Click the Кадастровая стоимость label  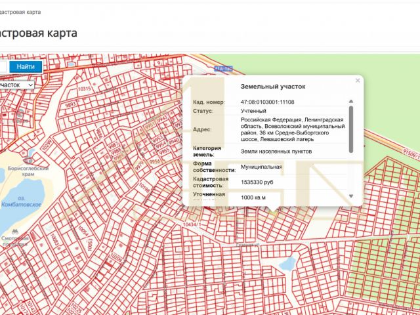coord(211,182)
